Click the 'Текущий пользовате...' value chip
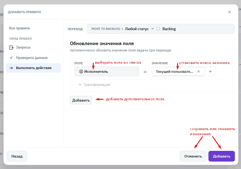This screenshot has height=169, width=241. pyautogui.click(x=179, y=71)
